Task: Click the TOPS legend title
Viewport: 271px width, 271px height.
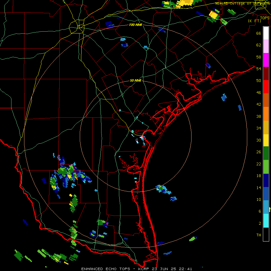Action: coord(265,18)
